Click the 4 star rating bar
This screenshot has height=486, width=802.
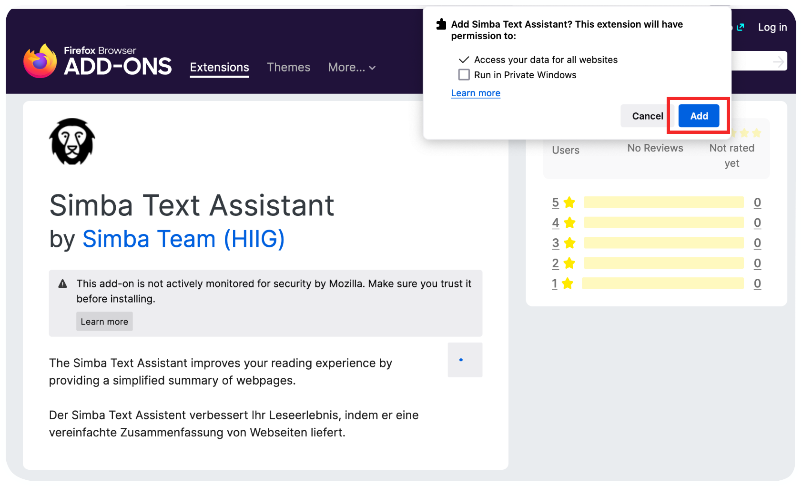(x=664, y=223)
